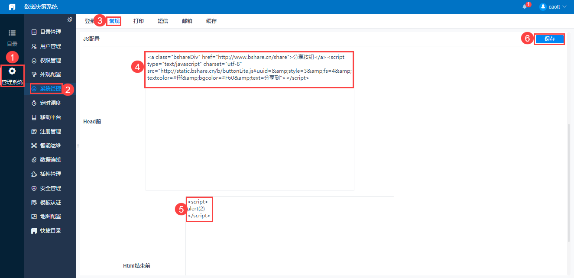Go to 权限管理 menu entry
574x278 pixels.
click(x=50, y=61)
